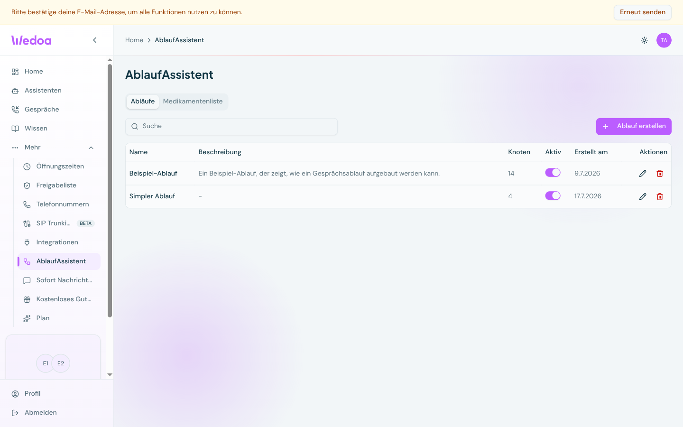This screenshot has height=427, width=683.
Task: Click the Beschreibung column header
Action: (220, 152)
